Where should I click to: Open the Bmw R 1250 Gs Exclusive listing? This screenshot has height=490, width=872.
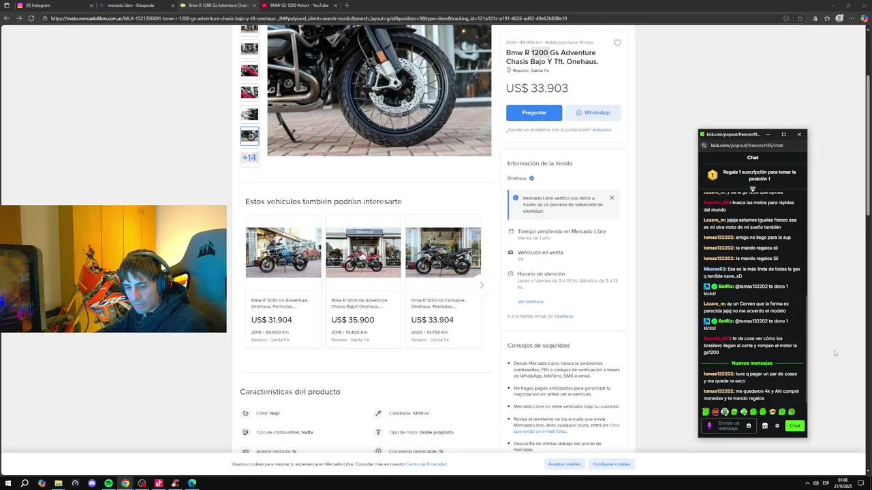click(x=443, y=282)
